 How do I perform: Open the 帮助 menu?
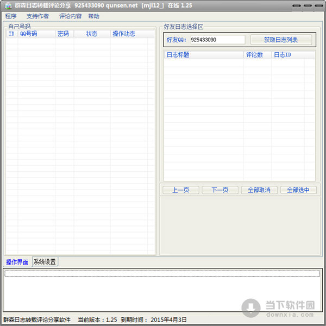click(x=94, y=16)
